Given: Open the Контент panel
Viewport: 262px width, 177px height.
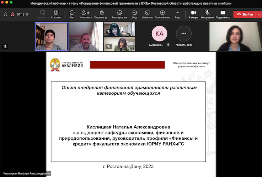Looking at the screenshot, I should (x=56, y=14).
